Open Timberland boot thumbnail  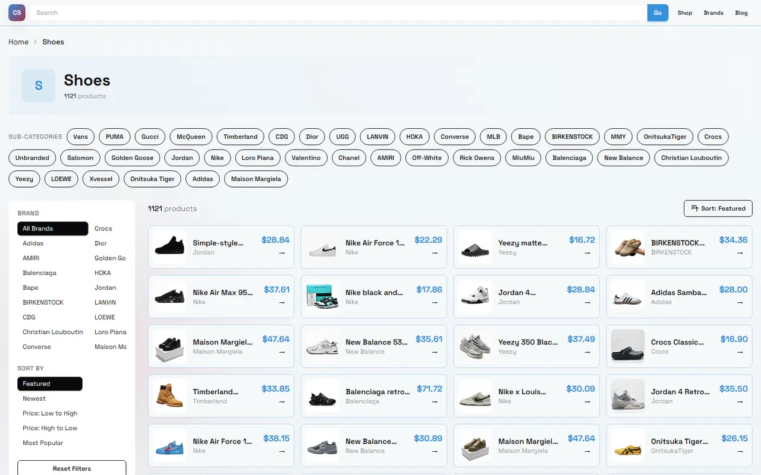169,395
